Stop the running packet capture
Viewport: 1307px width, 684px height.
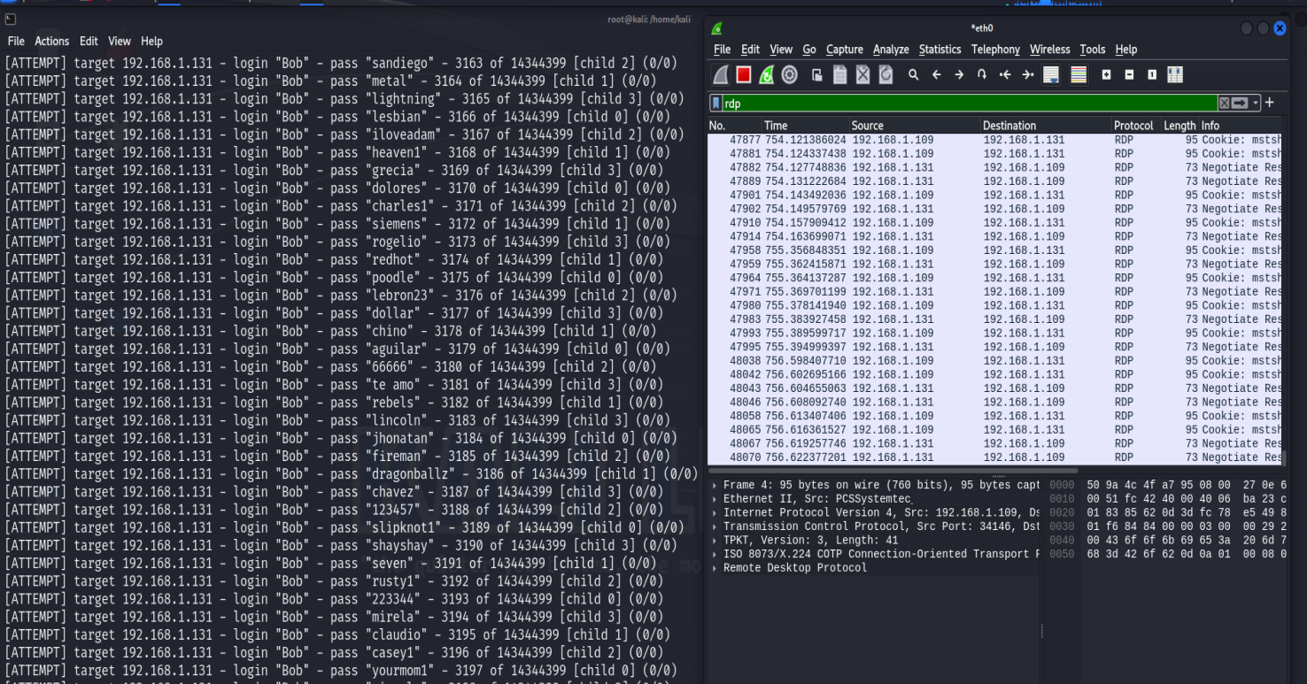tap(744, 75)
